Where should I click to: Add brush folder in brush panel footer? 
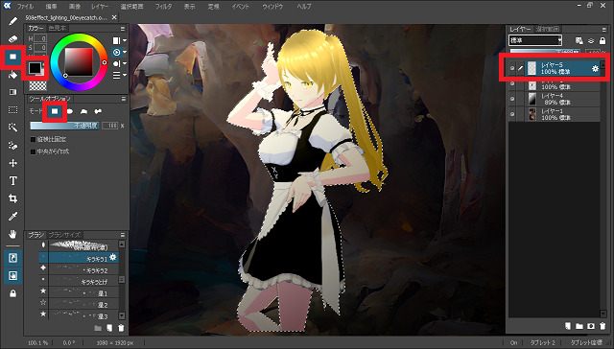(98, 328)
